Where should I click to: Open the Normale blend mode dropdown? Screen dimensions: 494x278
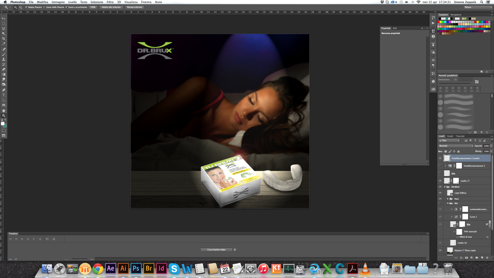(x=456, y=146)
